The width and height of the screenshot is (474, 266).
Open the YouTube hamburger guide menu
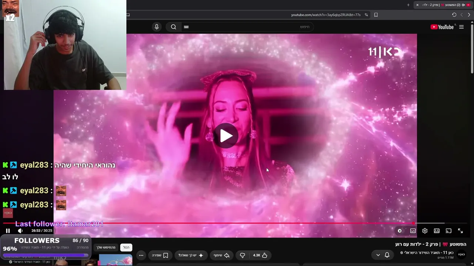(461, 27)
